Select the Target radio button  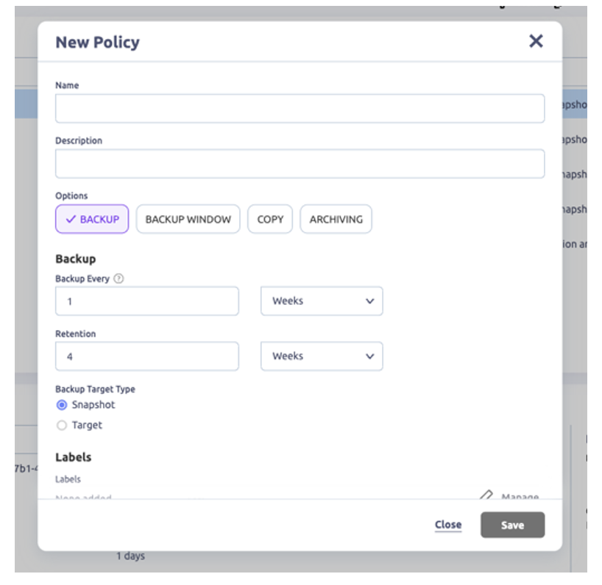point(62,426)
